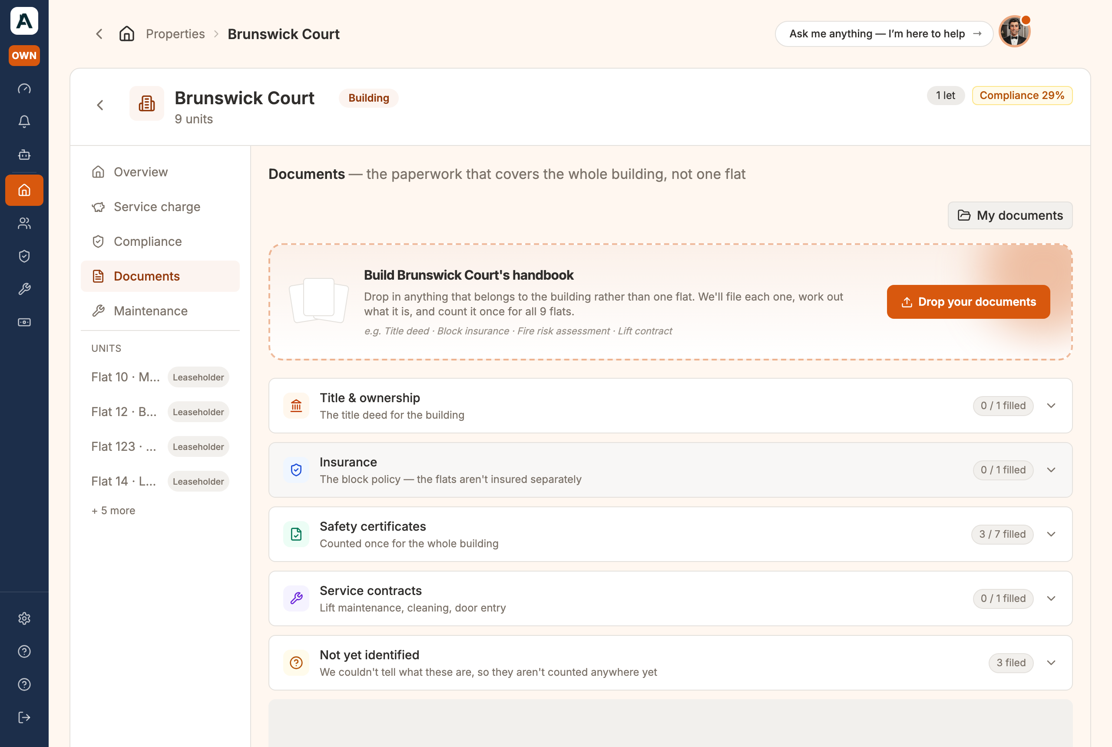Open the robot assistant icon in sidebar
Screen dimensions: 1112x747
[24, 155]
